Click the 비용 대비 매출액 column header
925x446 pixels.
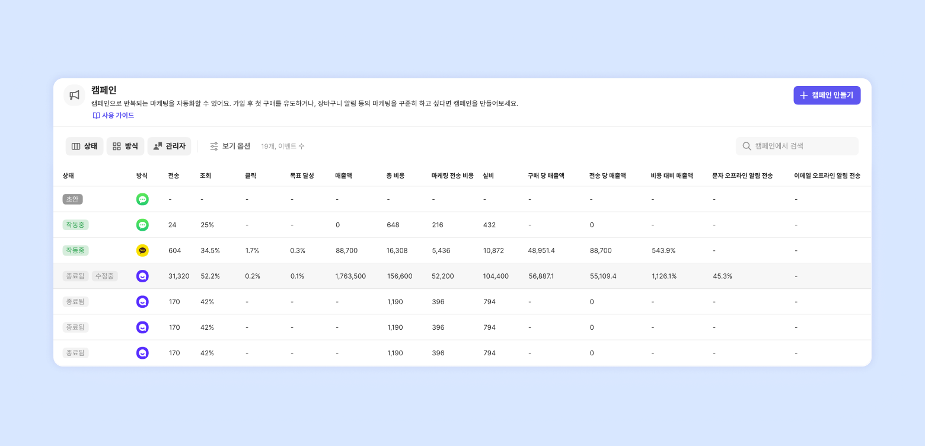pyautogui.click(x=672, y=176)
